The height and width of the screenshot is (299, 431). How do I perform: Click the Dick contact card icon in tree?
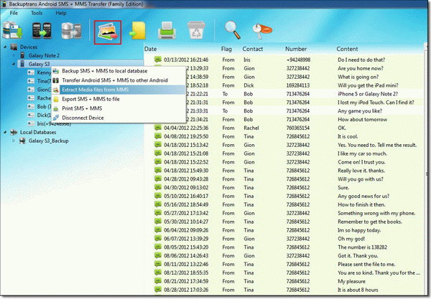[31, 115]
